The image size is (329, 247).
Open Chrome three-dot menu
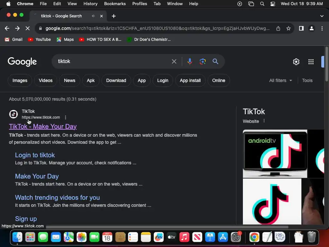tap(322, 28)
